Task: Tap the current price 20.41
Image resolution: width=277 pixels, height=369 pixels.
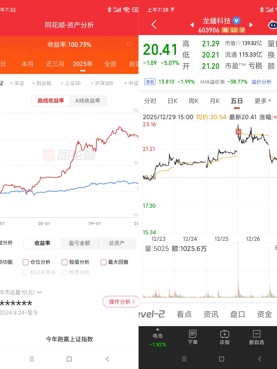Action: [x=160, y=50]
